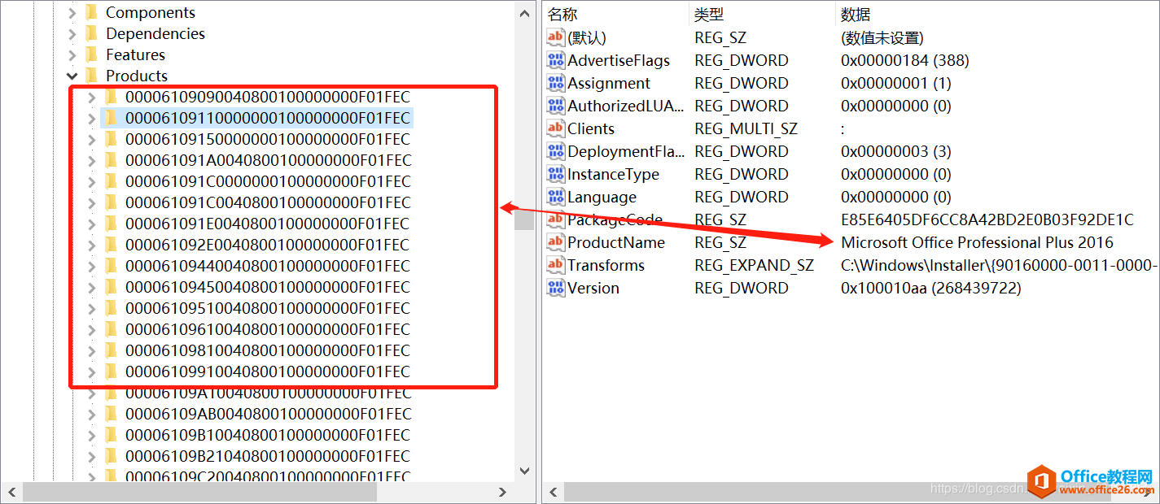Select the Features tree label
Image resolution: width=1160 pixels, height=504 pixels.
[135, 54]
